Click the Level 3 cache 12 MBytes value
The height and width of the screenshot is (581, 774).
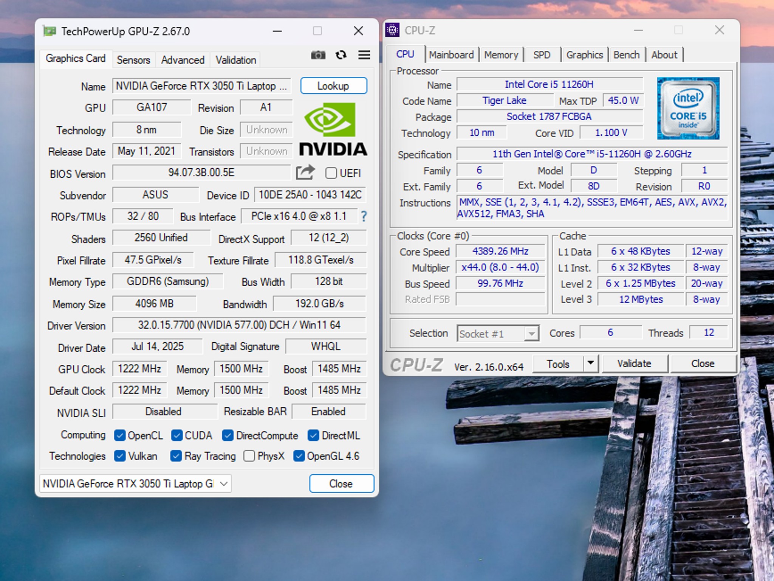(641, 299)
